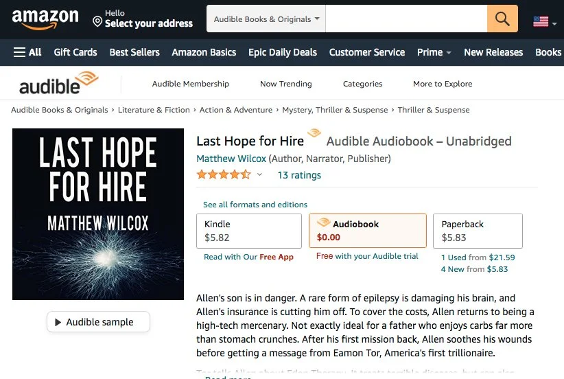Screen dimensions: 564x379
Task: Open Audible Membership tab
Action: click(191, 84)
